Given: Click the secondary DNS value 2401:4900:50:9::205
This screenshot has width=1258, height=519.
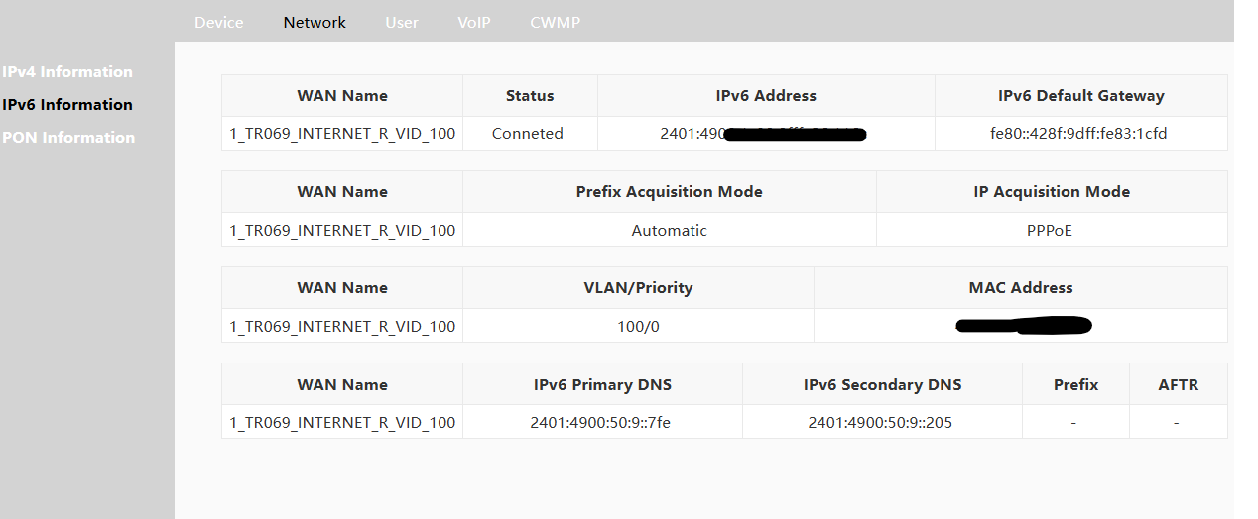Looking at the screenshot, I should [880, 422].
